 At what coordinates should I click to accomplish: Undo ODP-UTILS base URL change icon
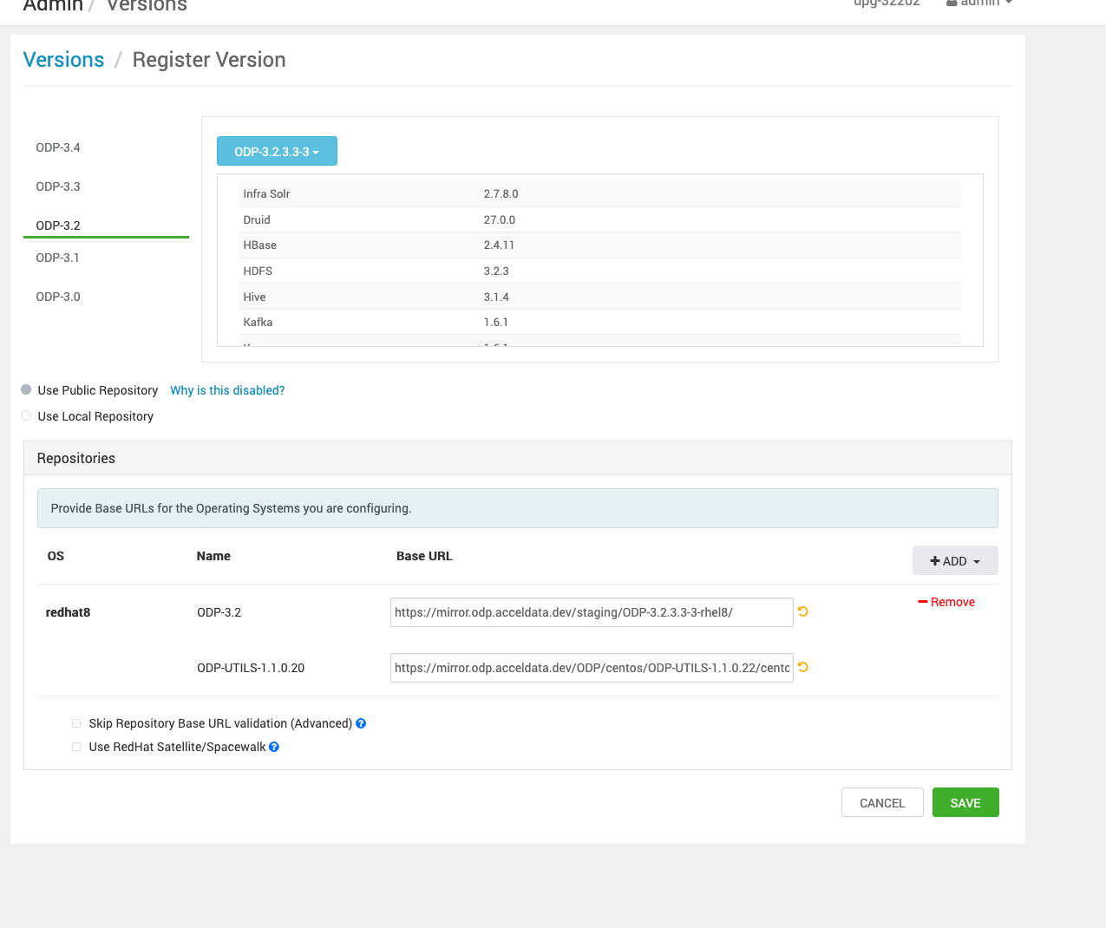(803, 667)
